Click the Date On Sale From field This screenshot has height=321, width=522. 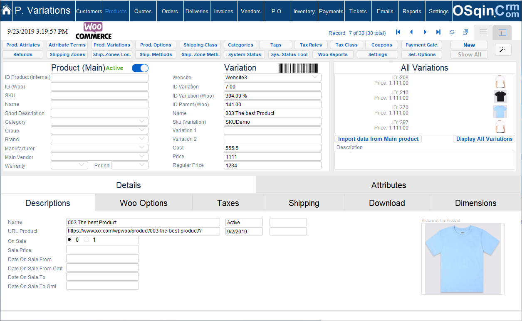tap(102, 258)
